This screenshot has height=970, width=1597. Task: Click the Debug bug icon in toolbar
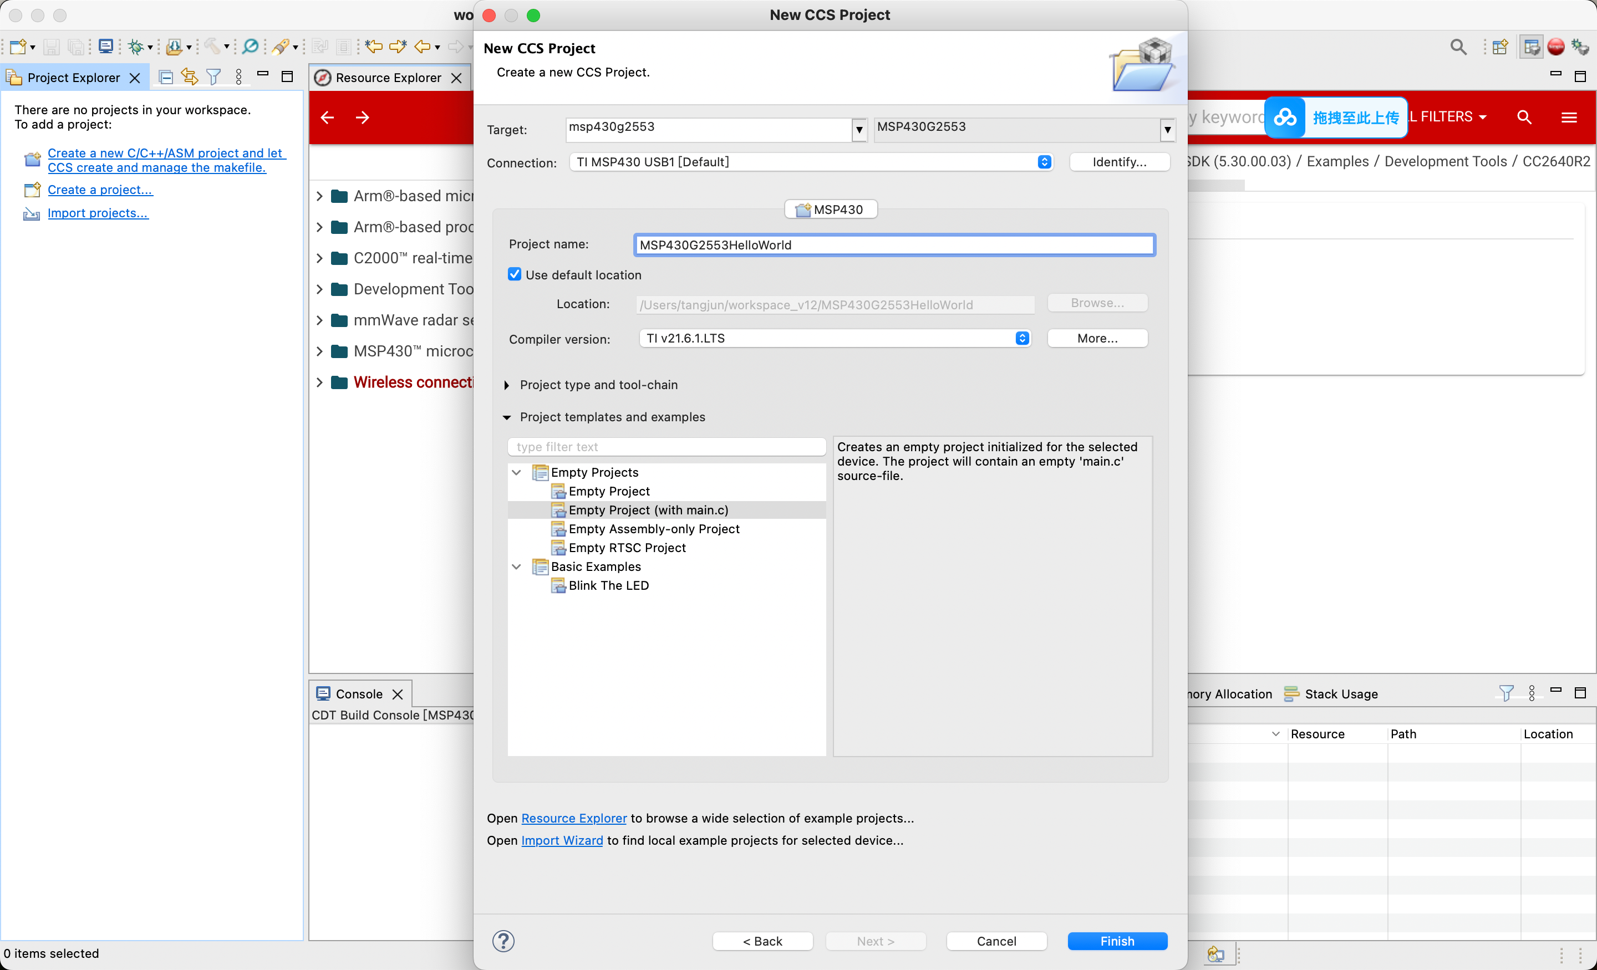click(x=136, y=46)
